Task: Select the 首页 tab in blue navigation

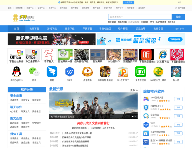Action: 17,29
